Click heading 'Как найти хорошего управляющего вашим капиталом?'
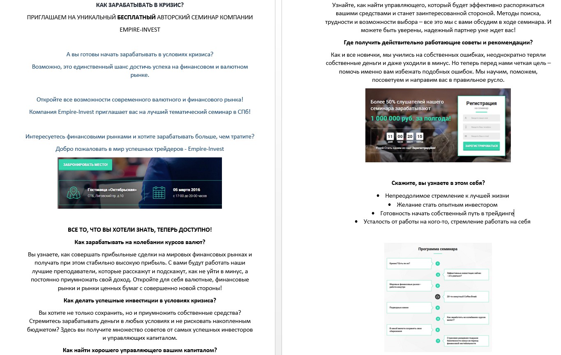The width and height of the screenshot is (561, 355). pyautogui.click(x=140, y=350)
